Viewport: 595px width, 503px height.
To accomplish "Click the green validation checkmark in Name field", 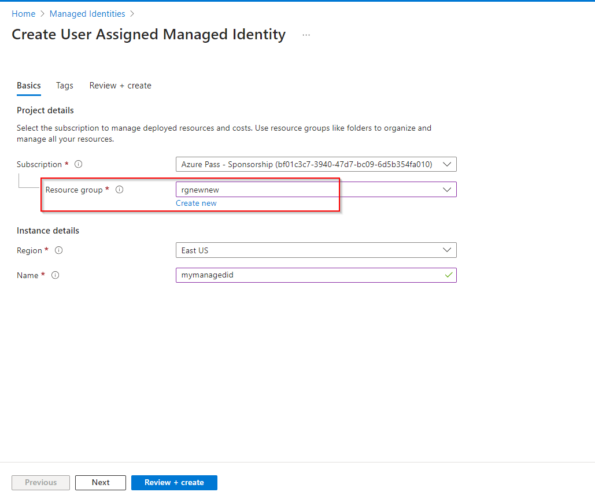I will (x=448, y=275).
